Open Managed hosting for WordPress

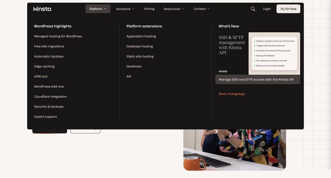coord(58,36)
